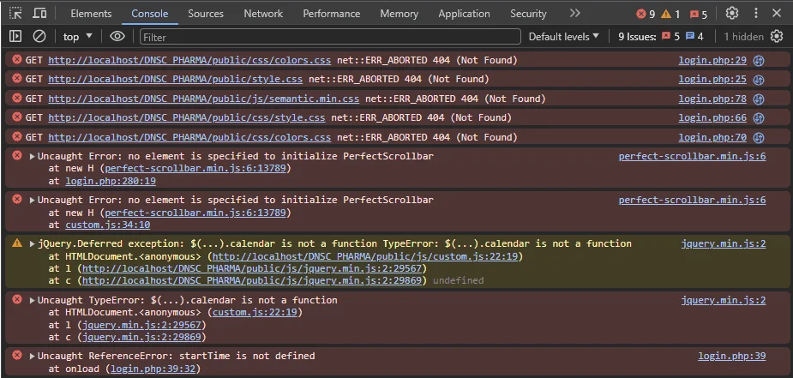
Task: Open the jquery.min.js:2:29869 localhost URL
Action: tap(252, 280)
